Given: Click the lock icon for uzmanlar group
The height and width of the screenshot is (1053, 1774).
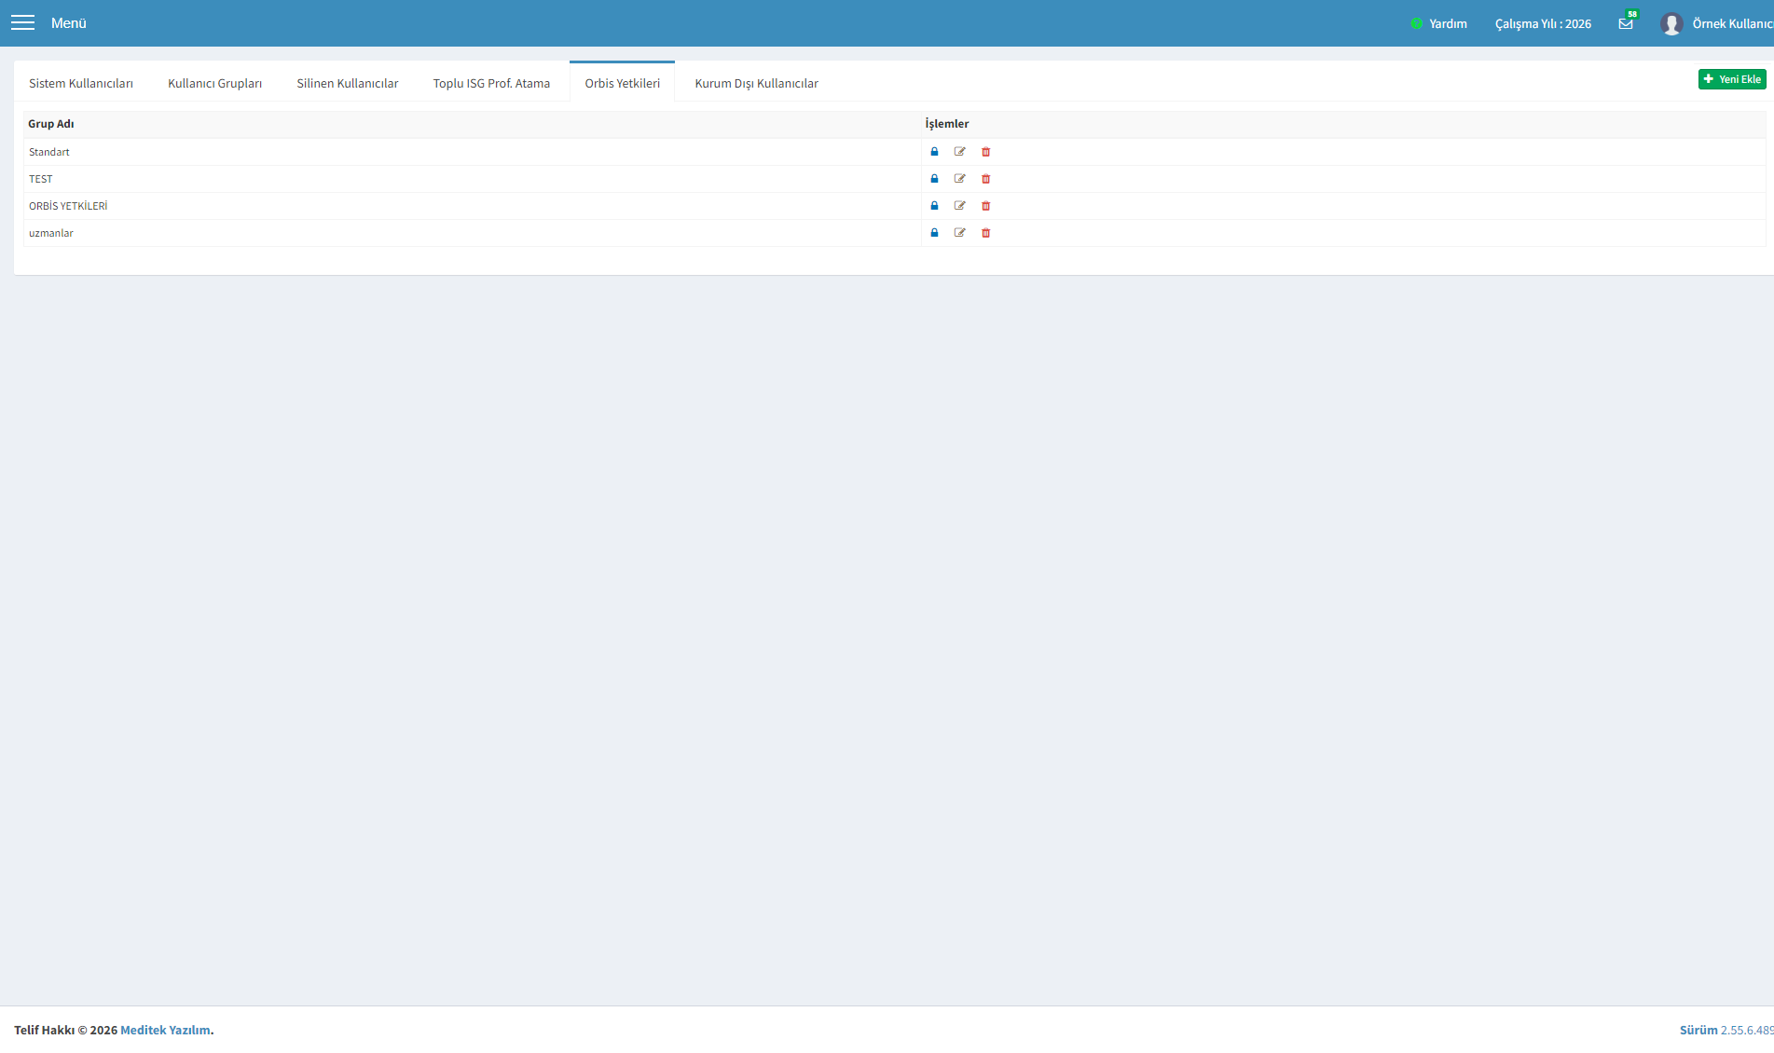Looking at the screenshot, I should coord(934,233).
